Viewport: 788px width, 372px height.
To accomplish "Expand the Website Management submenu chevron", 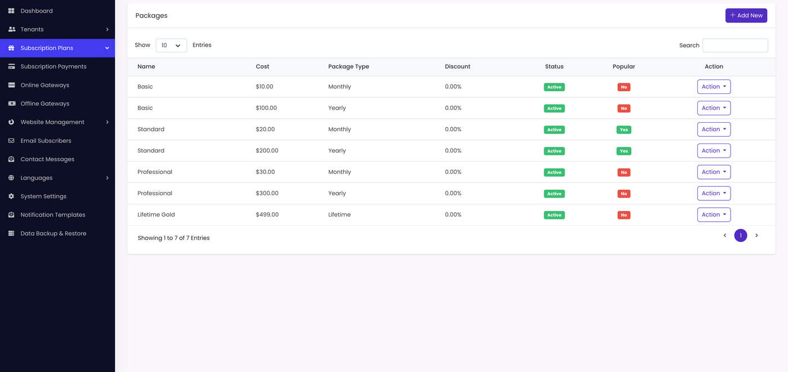I will tap(107, 122).
